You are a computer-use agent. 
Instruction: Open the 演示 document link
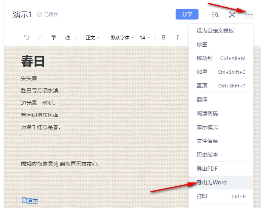[x=30, y=200]
